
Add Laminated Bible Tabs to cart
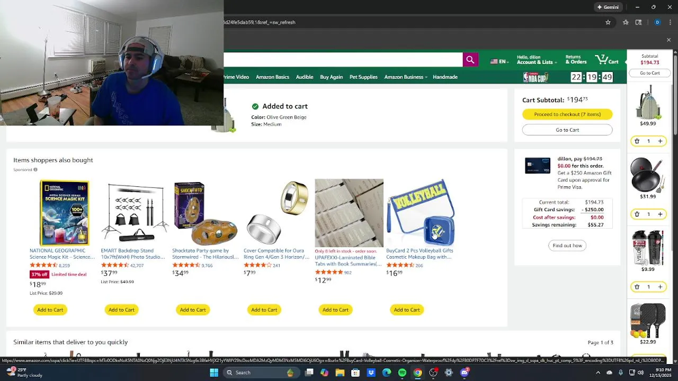point(335,310)
